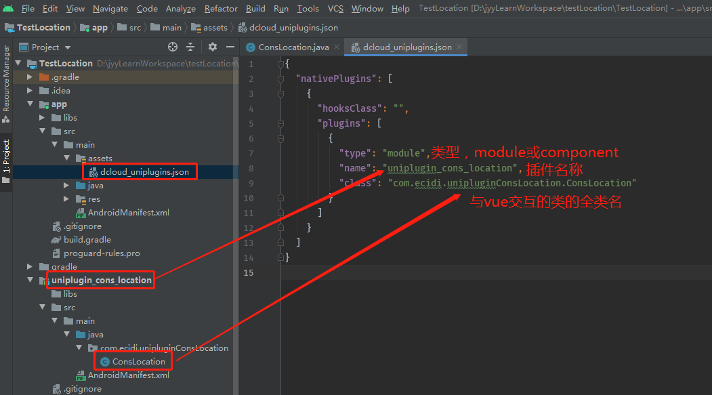Expand the app libs folder

tap(42, 118)
